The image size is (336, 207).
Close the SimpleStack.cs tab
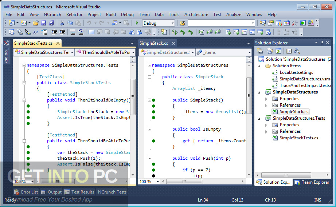pyautogui.click(x=173, y=43)
